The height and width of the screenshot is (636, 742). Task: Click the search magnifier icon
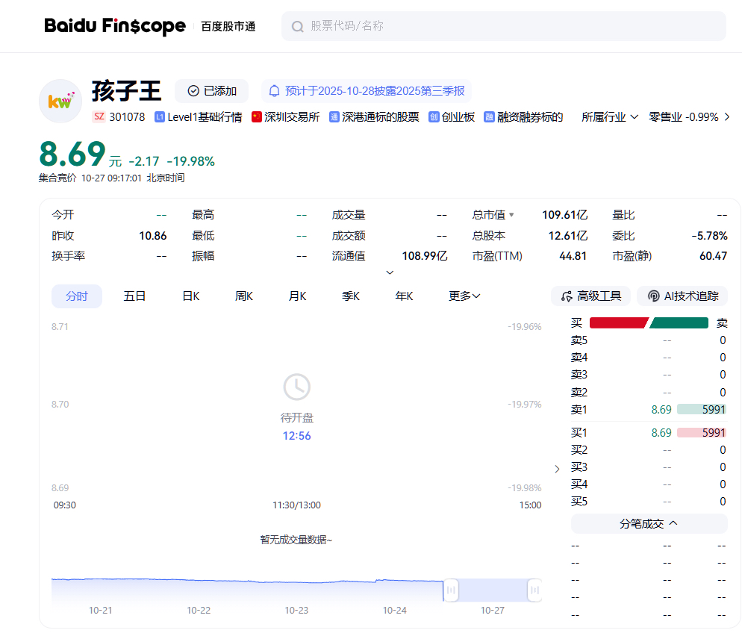(x=297, y=27)
